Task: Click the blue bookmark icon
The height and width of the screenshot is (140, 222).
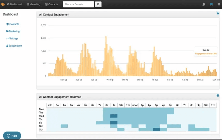Action: tap(211, 4)
